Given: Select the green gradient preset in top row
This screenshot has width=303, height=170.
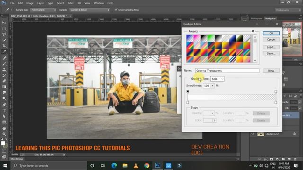Looking at the screenshot, I should coord(211,38).
